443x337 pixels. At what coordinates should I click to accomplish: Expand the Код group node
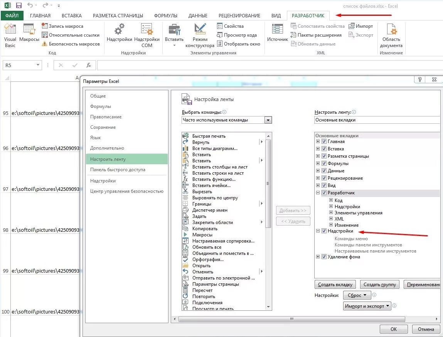pyautogui.click(x=331, y=200)
